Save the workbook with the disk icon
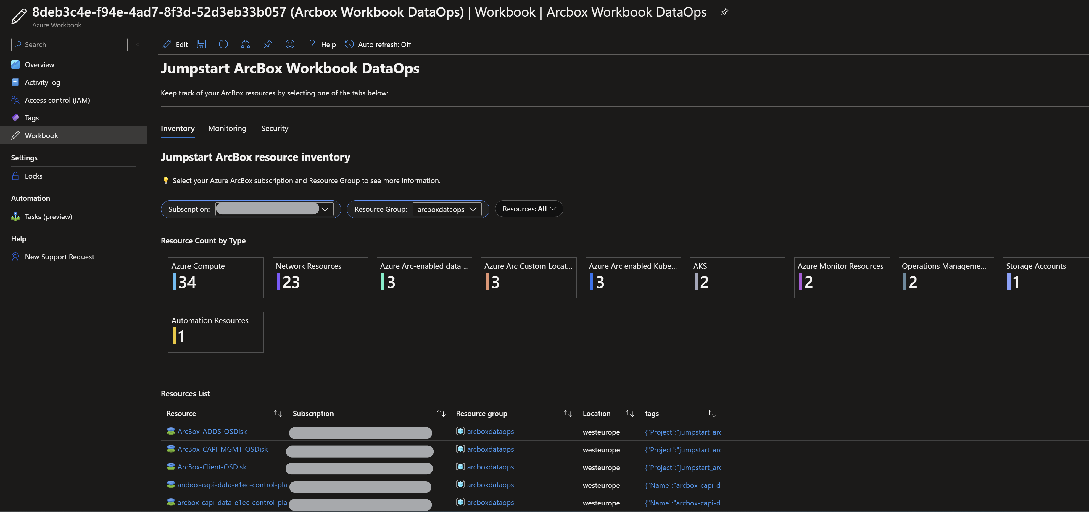This screenshot has width=1089, height=512. coord(201,44)
